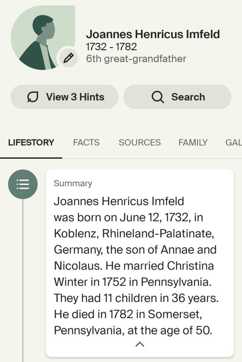Open the green list icon beside Summary

(23, 184)
